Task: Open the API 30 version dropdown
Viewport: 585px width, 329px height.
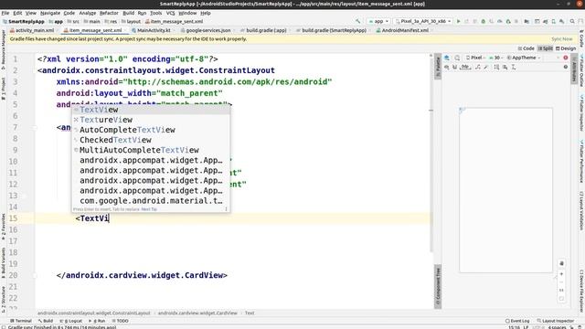Action: click(x=496, y=58)
